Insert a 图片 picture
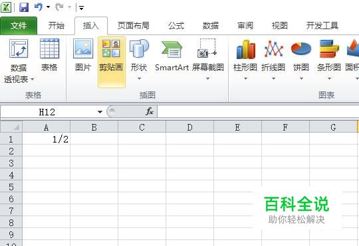The image size is (359, 246). 83,55
